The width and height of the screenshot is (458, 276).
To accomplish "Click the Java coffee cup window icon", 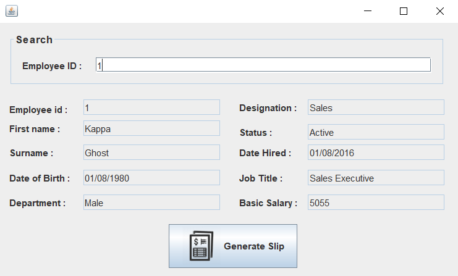I will pos(11,11).
